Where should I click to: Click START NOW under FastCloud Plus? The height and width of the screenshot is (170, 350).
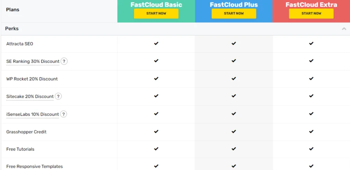(234, 14)
